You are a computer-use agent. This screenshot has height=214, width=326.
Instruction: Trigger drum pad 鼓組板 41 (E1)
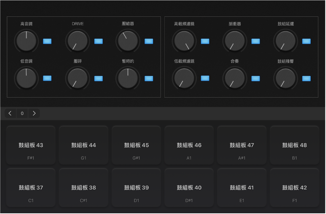[242, 188]
